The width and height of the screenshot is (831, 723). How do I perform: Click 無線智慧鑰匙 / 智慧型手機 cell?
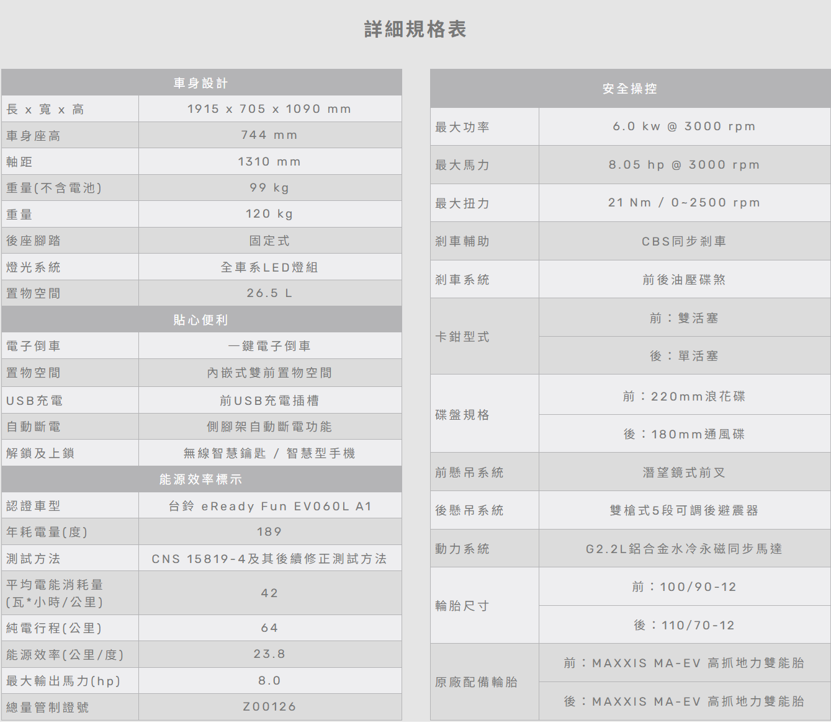click(269, 453)
